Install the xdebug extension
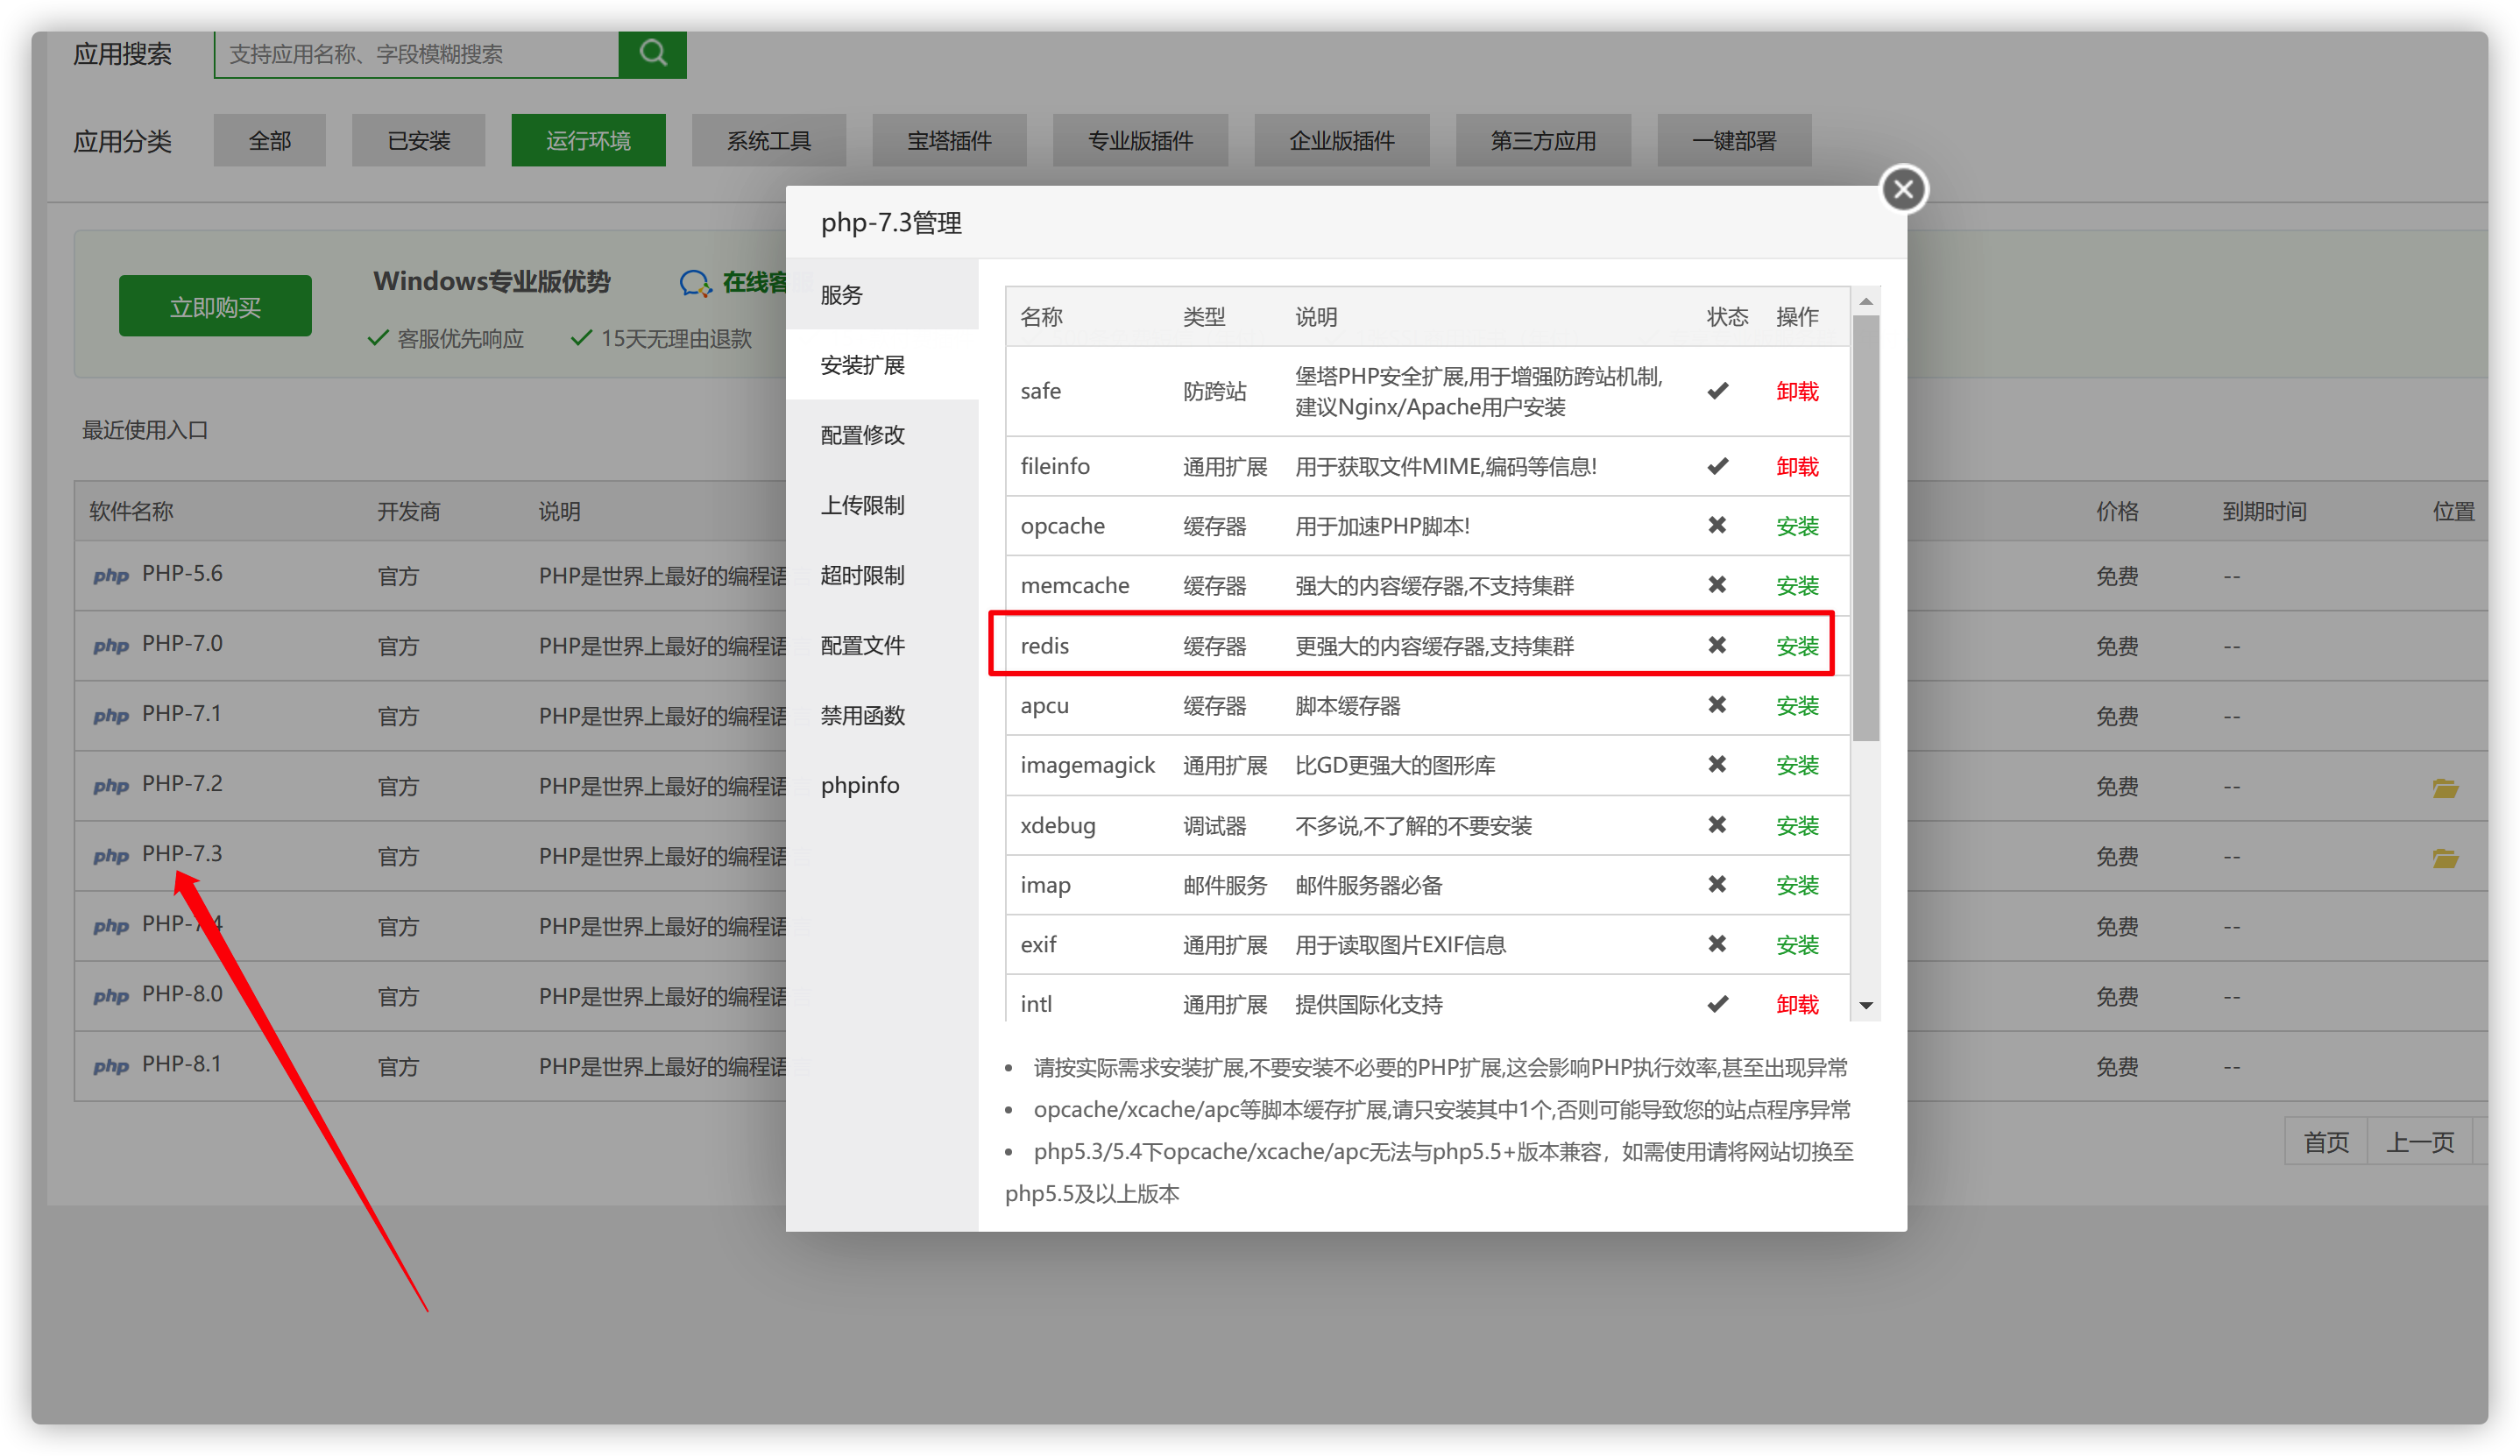This screenshot has height=1456, width=2520. point(1796,826)
